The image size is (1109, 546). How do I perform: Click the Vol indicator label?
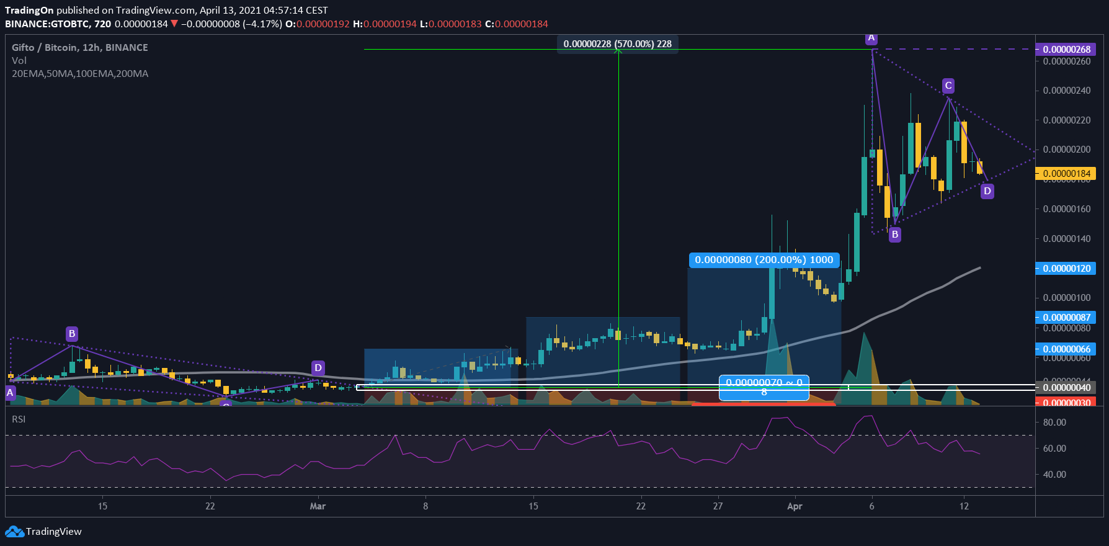tap(19, 61)
